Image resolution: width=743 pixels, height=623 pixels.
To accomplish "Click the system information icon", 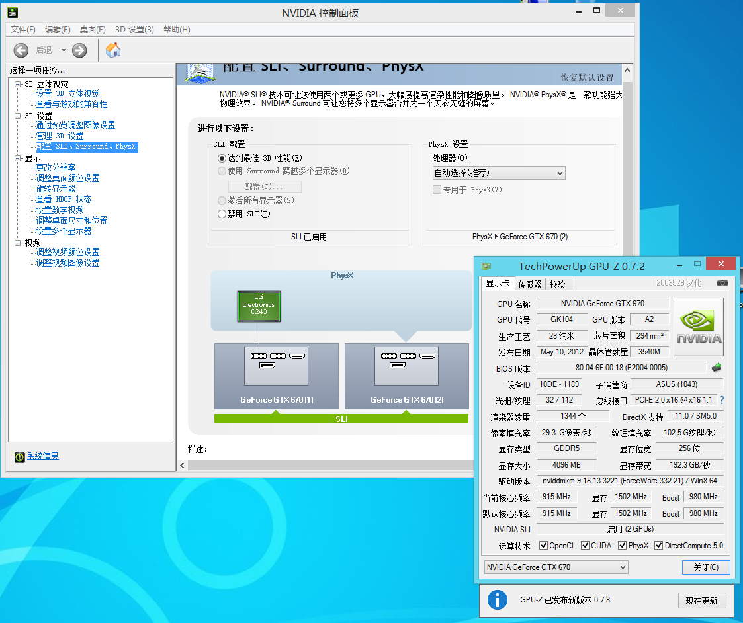I will pyautogui.click(x=19, y=457).
